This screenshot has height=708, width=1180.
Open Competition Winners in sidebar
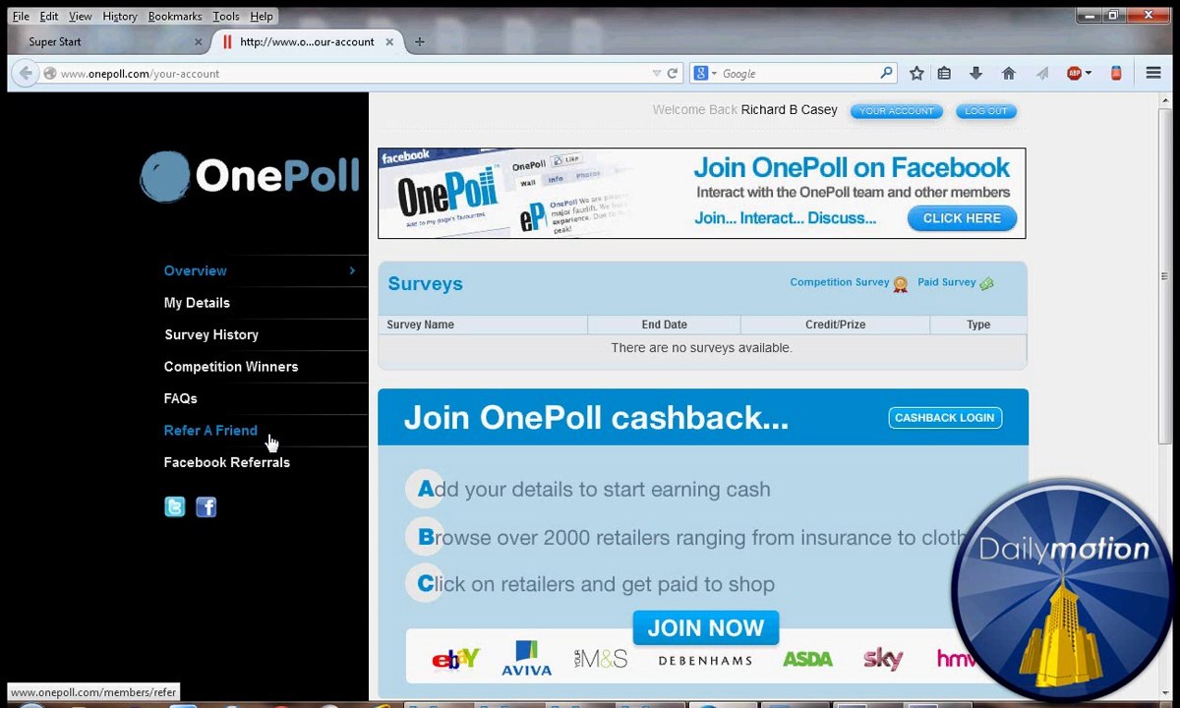231,367
